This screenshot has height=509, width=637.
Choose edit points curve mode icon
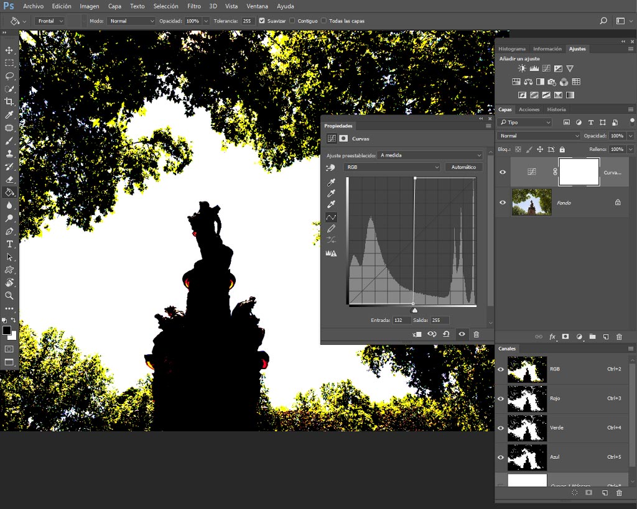(331, 218)
